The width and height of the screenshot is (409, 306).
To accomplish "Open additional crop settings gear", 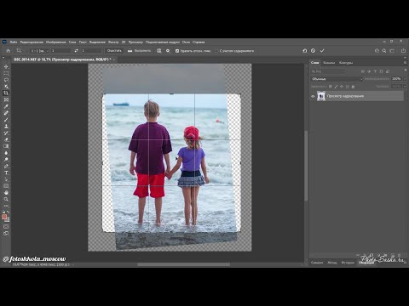I will tap(168, 51).
